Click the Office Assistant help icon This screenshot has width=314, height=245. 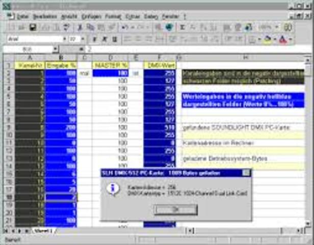pyautogui.click(x=287, y=27)
